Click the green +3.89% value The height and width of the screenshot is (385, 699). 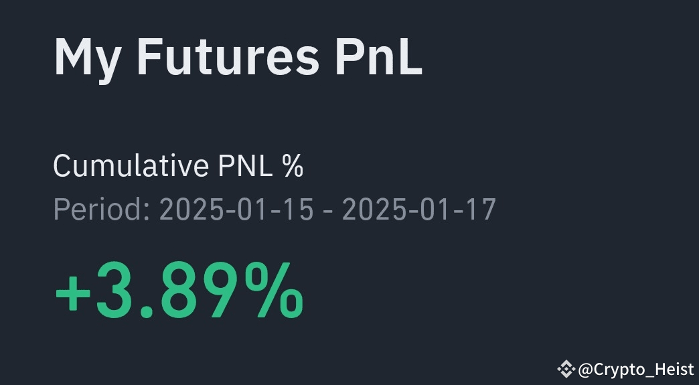179,291
